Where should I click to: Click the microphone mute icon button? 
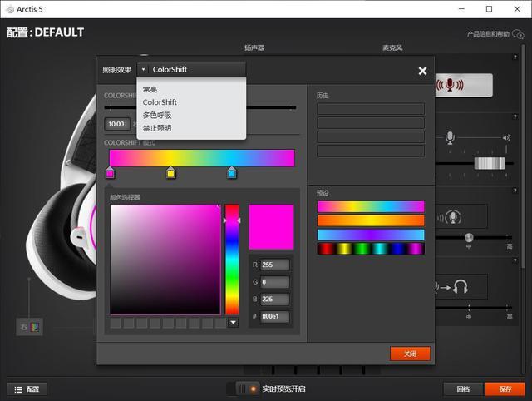[450, 85]
